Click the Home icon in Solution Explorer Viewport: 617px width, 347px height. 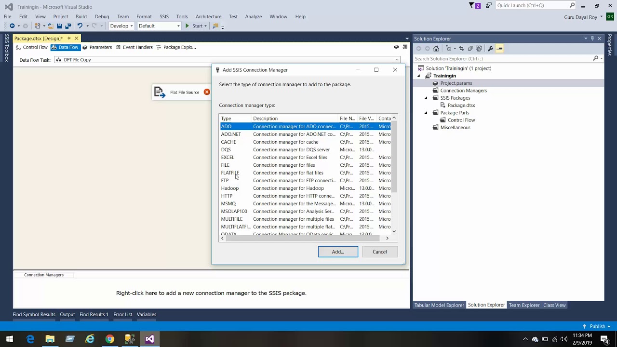(x=436, y=49)
